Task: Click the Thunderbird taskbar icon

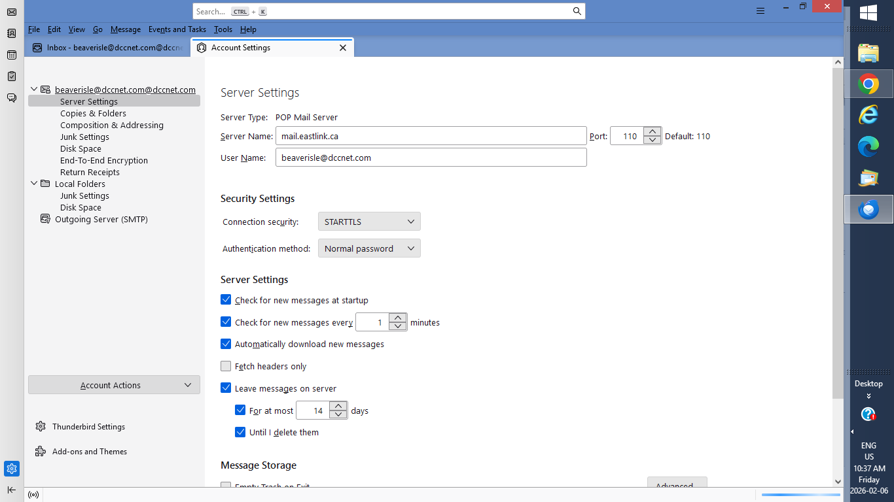Action: click(868, 209)
